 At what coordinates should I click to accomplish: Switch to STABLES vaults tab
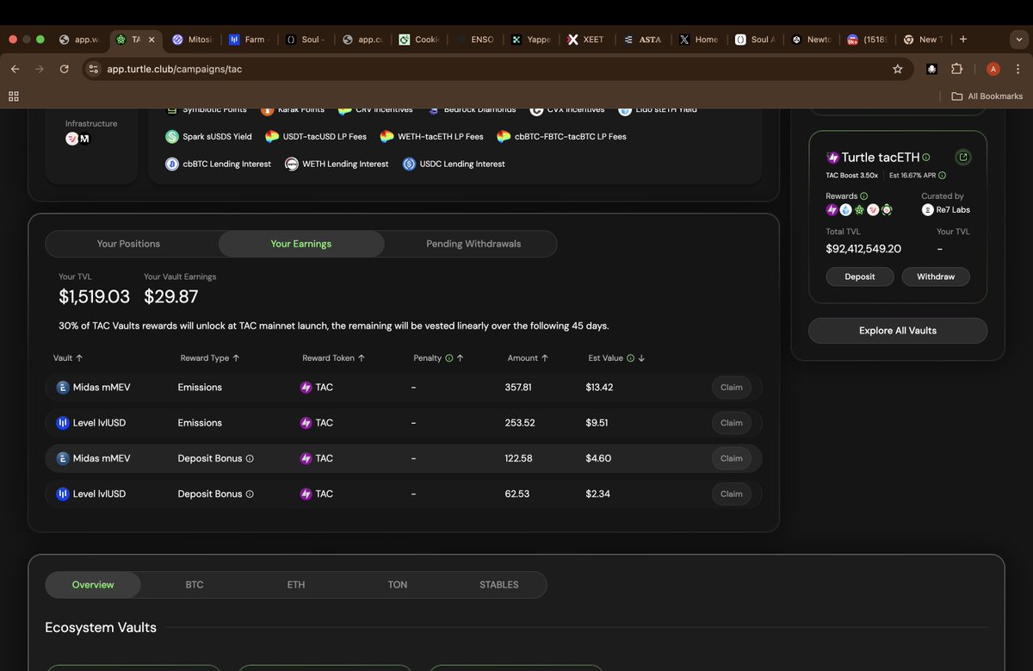click(499, 585)
